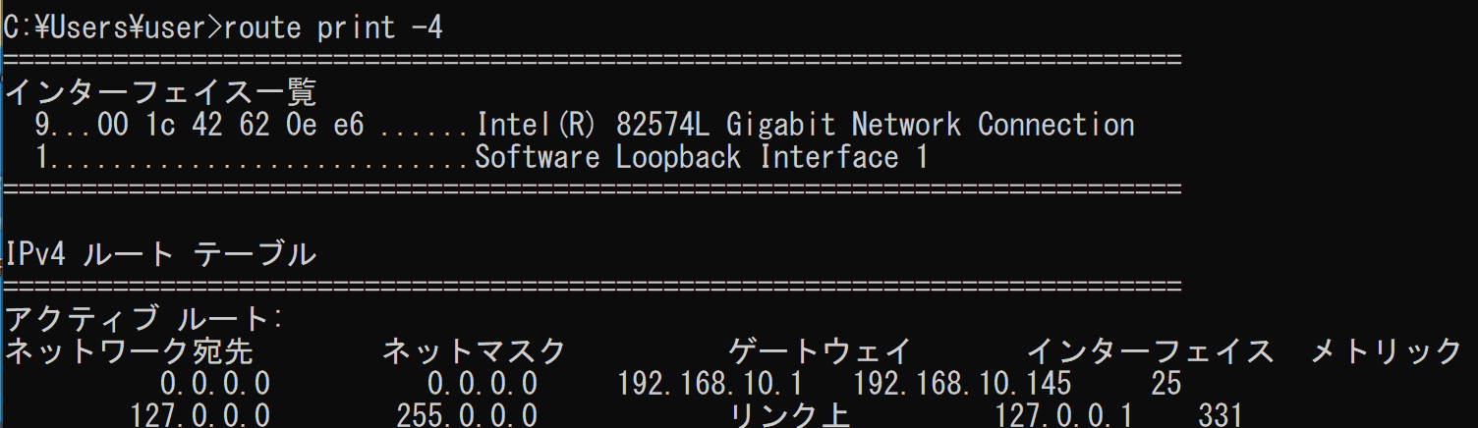1478x428 pixels.
Task: Click the 'route print -4' command text
Action: [x=334, y=27]
